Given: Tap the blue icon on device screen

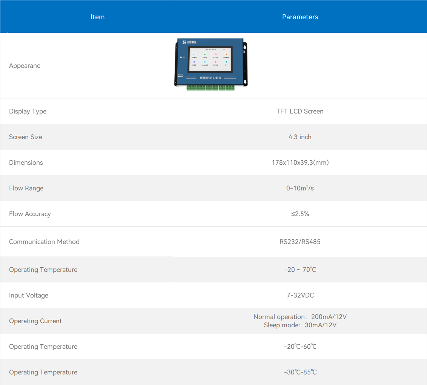Looking at the screenshot, I should click(x=194, y=54).
